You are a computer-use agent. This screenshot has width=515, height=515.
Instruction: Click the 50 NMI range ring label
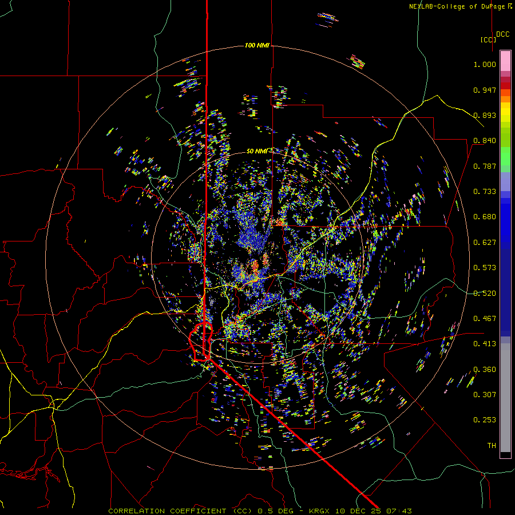coord(257,151)
